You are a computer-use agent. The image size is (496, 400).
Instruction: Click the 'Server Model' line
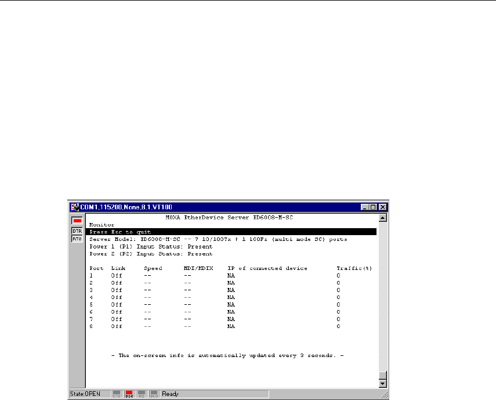tap(218, 239)
